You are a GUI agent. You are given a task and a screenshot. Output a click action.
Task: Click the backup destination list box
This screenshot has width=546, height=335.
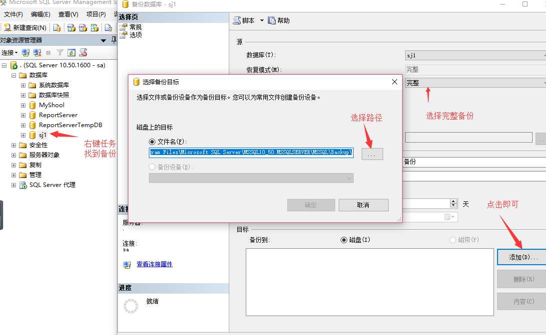[x=370, y=282]
